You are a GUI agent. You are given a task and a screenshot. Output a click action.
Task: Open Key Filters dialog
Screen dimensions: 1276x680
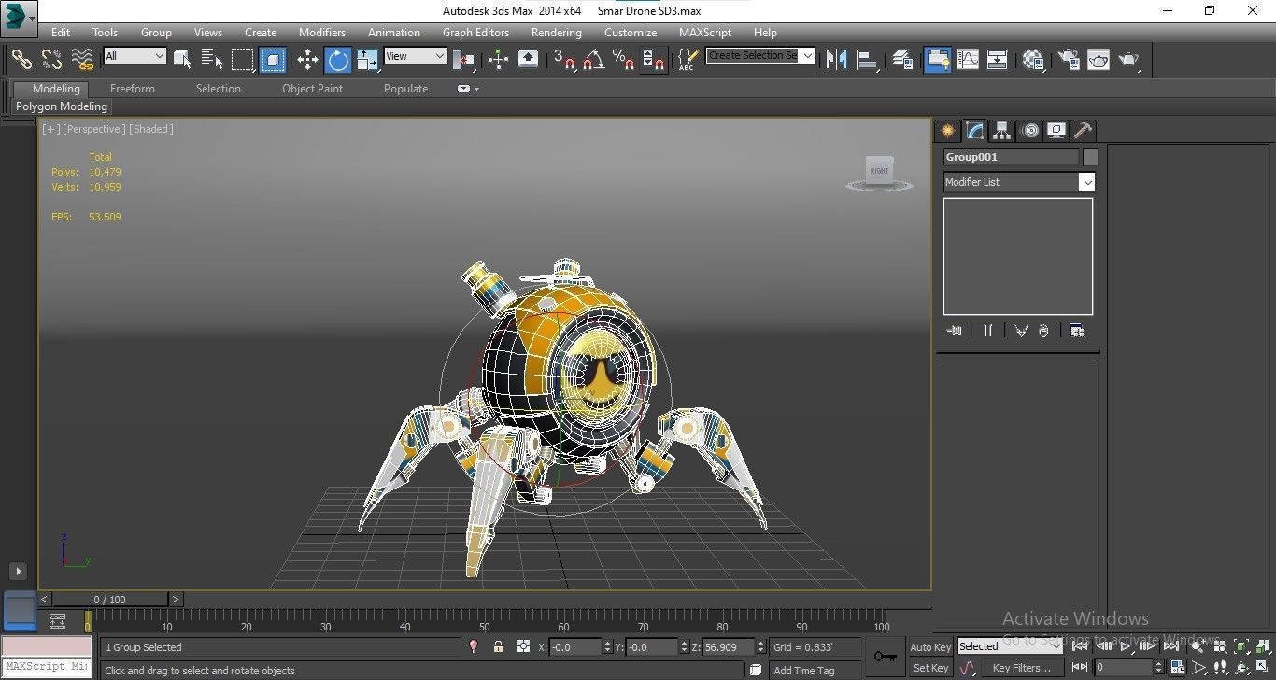coord(1021,668)
